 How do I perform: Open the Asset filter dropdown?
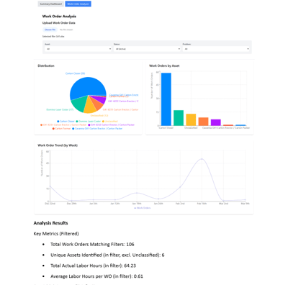click(x=78, y=49)
